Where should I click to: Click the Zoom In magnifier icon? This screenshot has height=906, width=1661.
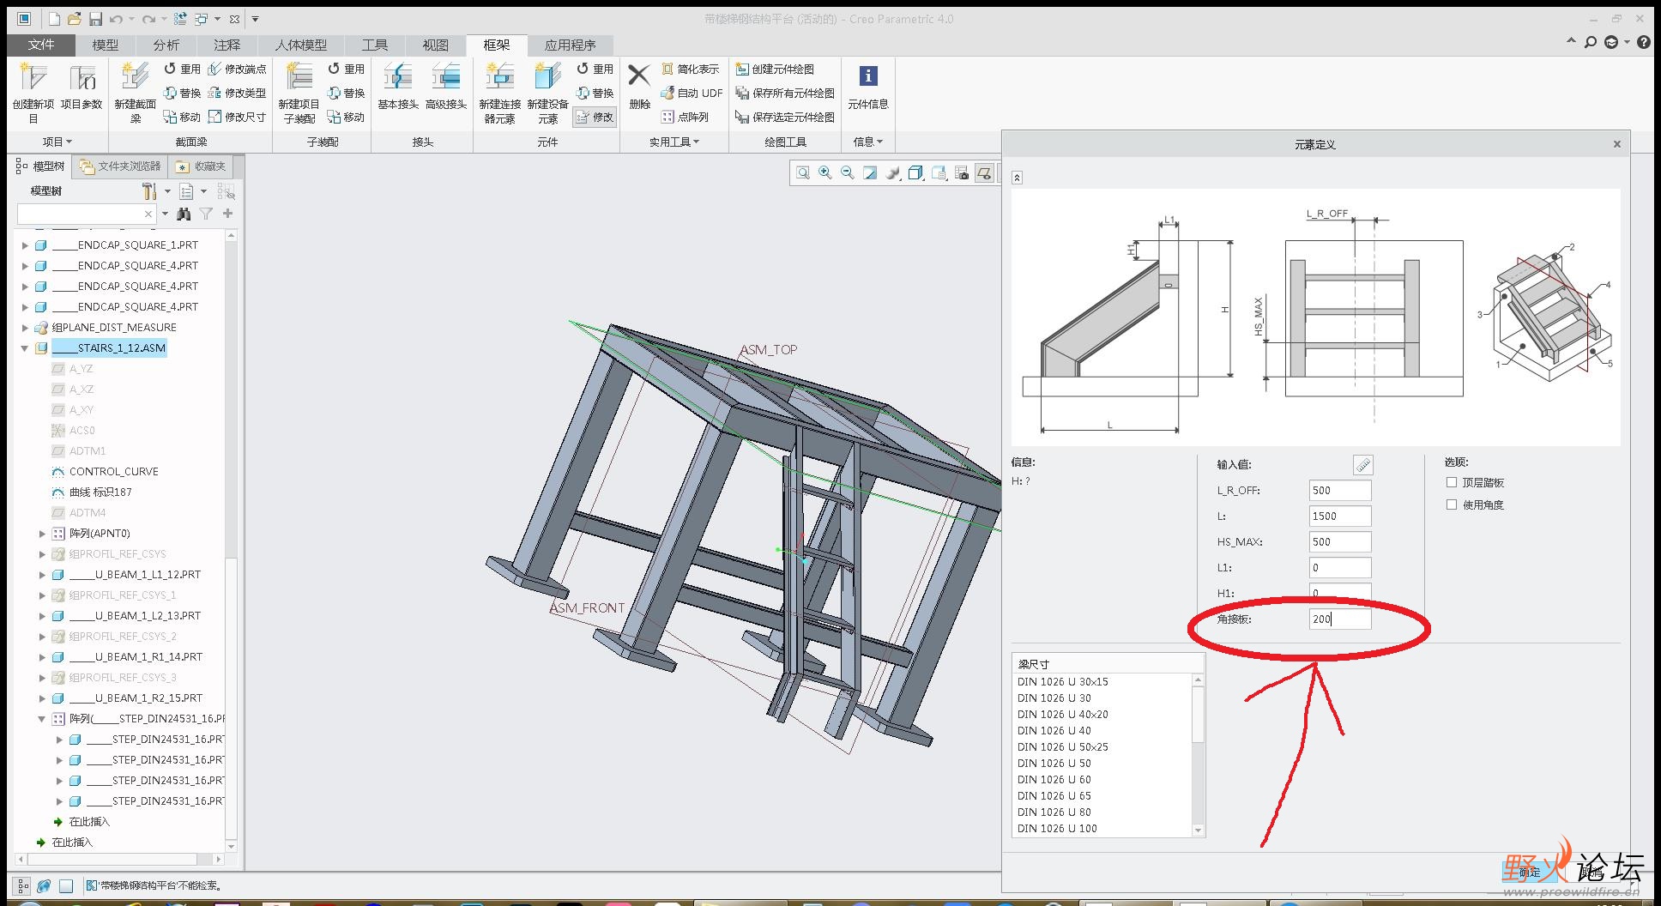point(825,173)
